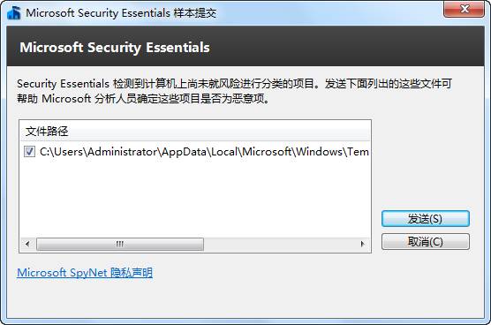The width and height of the screenshot is (491, 325).
Task: Uncheck the file path checkbox
Action: [x=29, y=152]
